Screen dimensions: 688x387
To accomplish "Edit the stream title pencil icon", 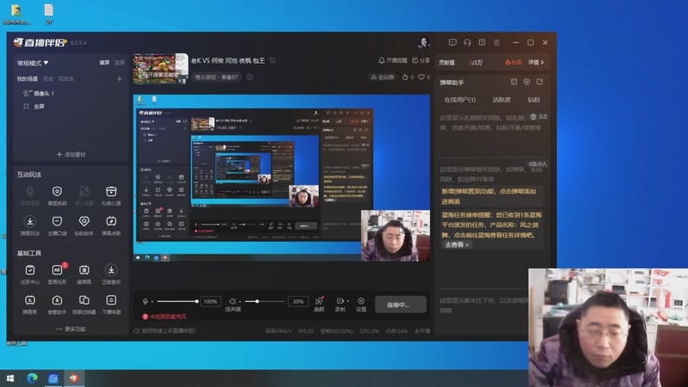I will (x=273, y=60).
